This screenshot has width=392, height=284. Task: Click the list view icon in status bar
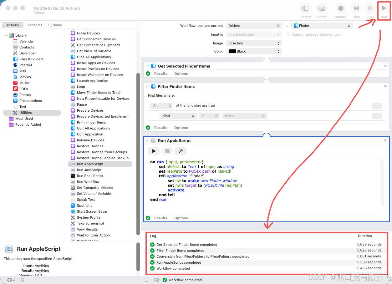pyautogui.click(x=146, y=280)
